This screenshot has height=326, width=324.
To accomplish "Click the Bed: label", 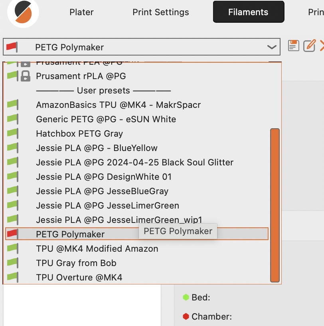I will point(201,297).
